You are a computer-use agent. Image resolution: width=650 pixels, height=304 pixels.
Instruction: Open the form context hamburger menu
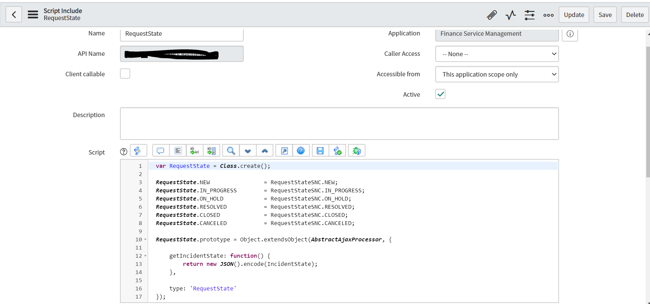pyautogui.click(x=33, y=15)
